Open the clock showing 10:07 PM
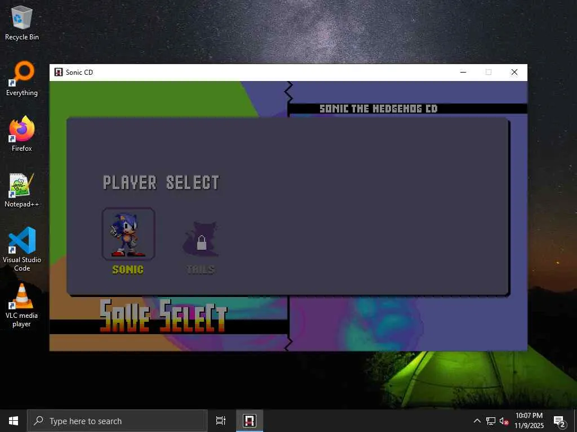Viewport: 577px width, 432px height. pyautogui.click(x=529, y=421)
